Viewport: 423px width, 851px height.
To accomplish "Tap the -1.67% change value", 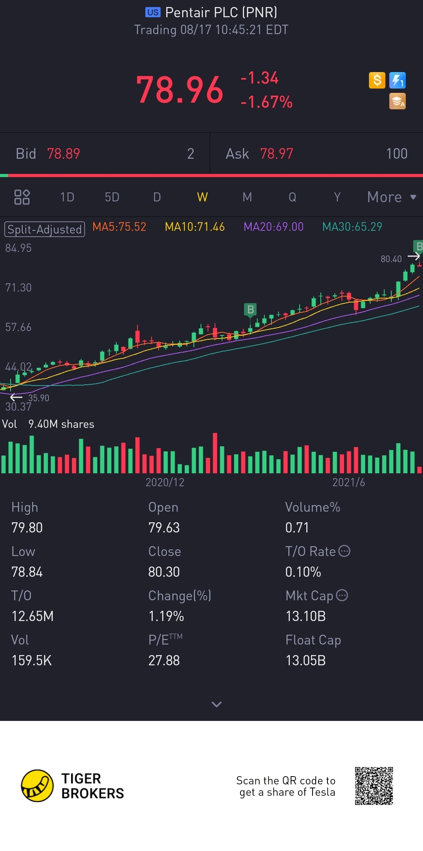I will pos(266,102).
